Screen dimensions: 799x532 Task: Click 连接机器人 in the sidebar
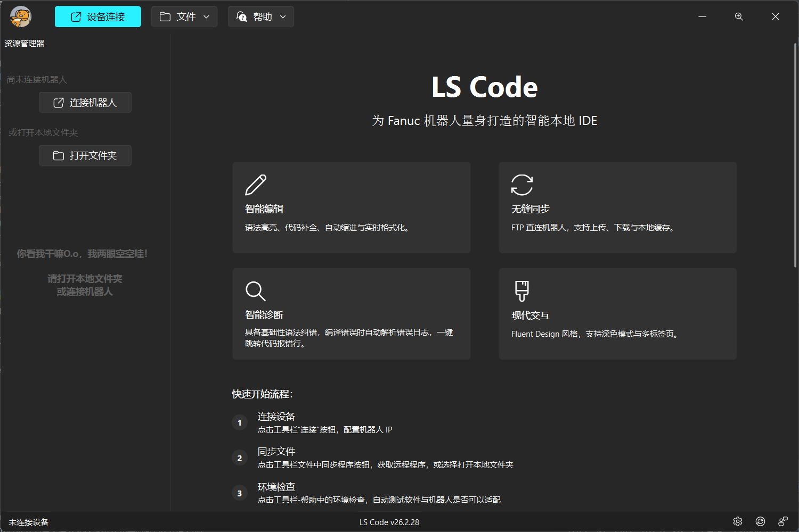coord(85,103)
